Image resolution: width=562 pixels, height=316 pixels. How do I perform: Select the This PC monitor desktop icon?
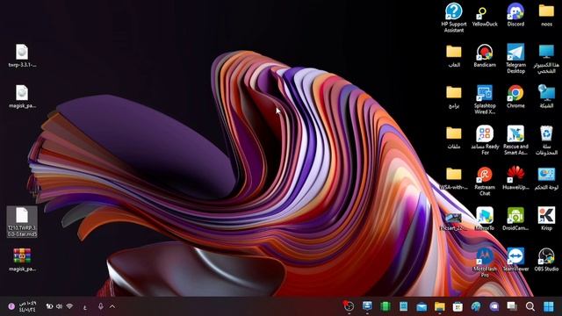pos(546,59)
